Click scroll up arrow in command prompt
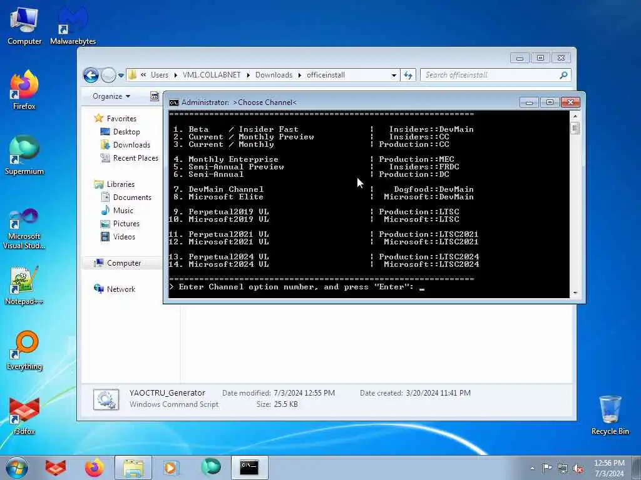The height and width of the screenshot is (480, 641). [575, 116]
